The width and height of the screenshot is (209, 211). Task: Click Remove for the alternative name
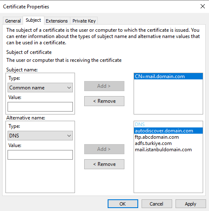click(104, 164)
